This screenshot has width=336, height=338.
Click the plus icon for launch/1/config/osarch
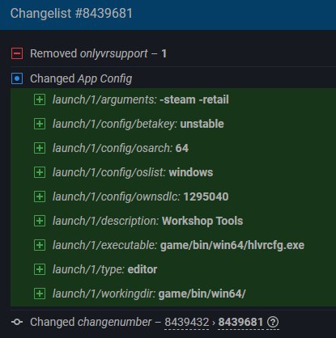pyautogui.click(x=40, y=148)
